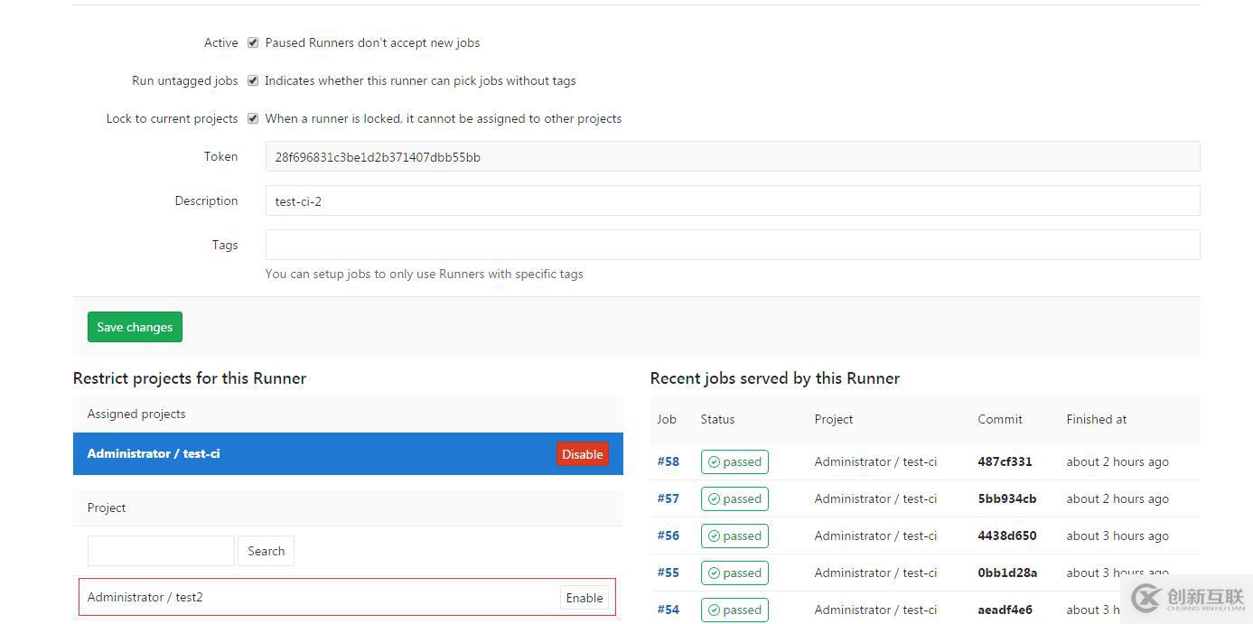Click commit aeadf4e6
This screenshot has height=624, width=1253.
coord(1005,610)
